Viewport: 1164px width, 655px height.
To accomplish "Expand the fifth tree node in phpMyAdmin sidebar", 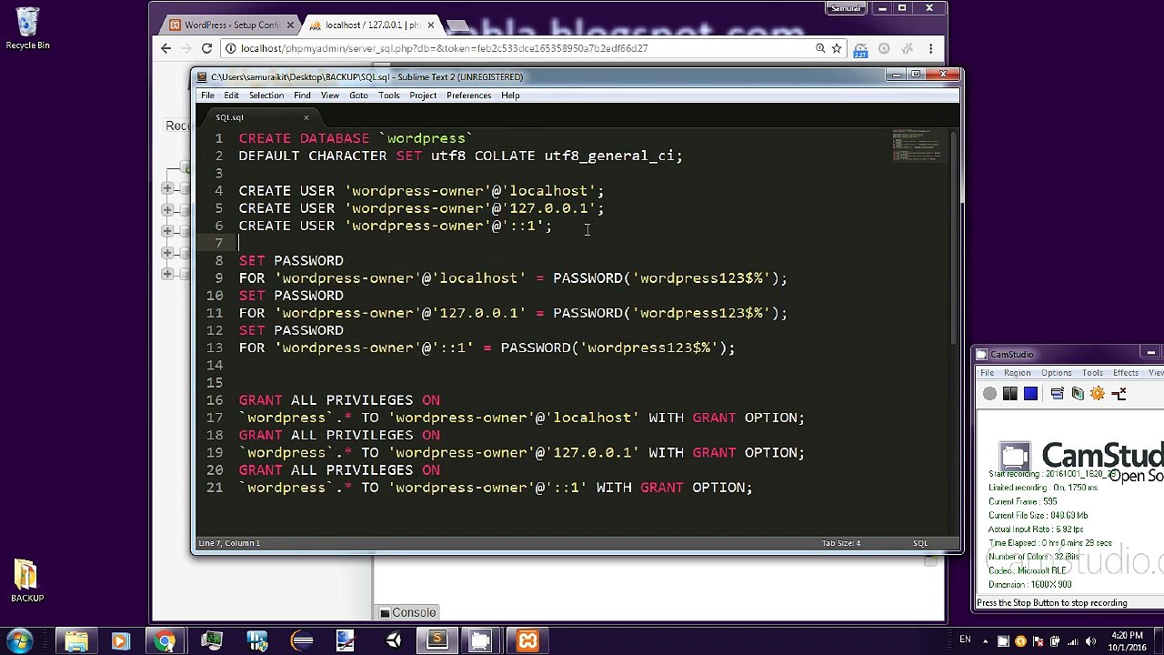I will [x=167, y=274].
